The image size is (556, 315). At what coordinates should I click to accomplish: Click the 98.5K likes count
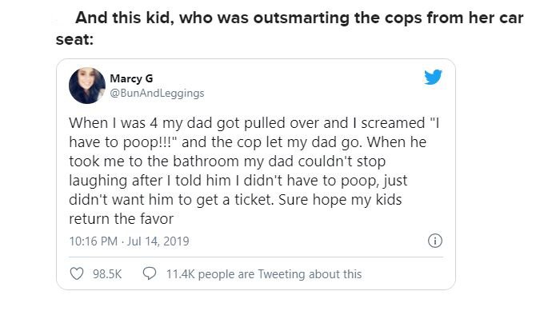107,274
